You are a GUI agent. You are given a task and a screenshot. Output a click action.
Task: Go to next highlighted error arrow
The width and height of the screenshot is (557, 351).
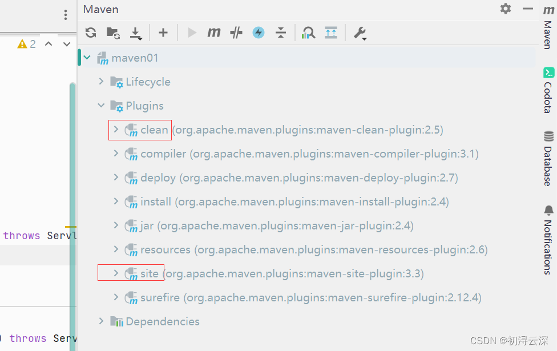tap(66, 44)
